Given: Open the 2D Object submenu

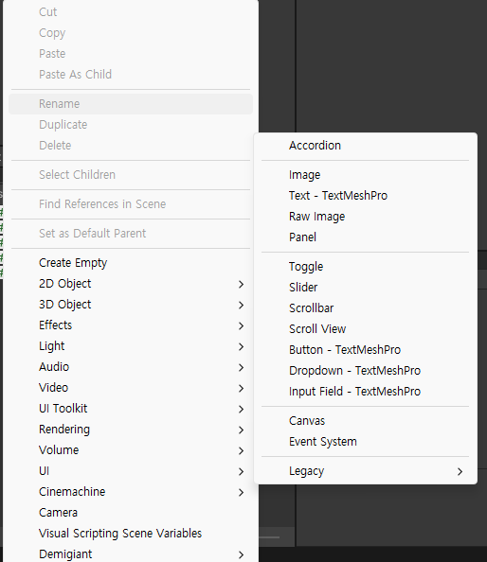Looking at the screenshot, I should (131, 284).
